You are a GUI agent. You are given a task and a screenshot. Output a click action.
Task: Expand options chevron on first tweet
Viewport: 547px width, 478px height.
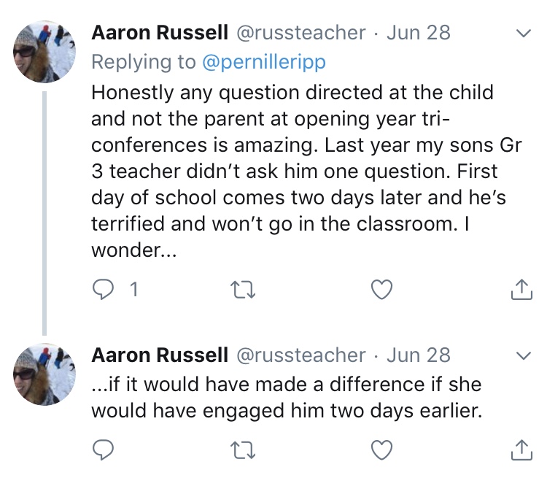click(x=522, y=34)
